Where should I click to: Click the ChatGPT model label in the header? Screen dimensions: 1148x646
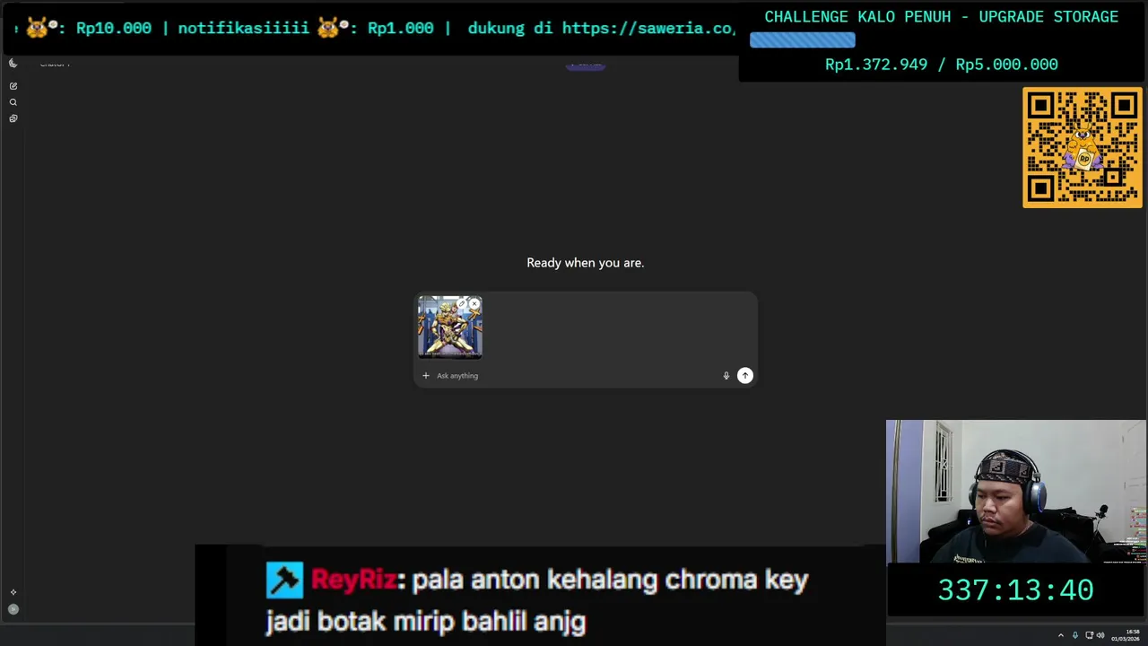55,64
